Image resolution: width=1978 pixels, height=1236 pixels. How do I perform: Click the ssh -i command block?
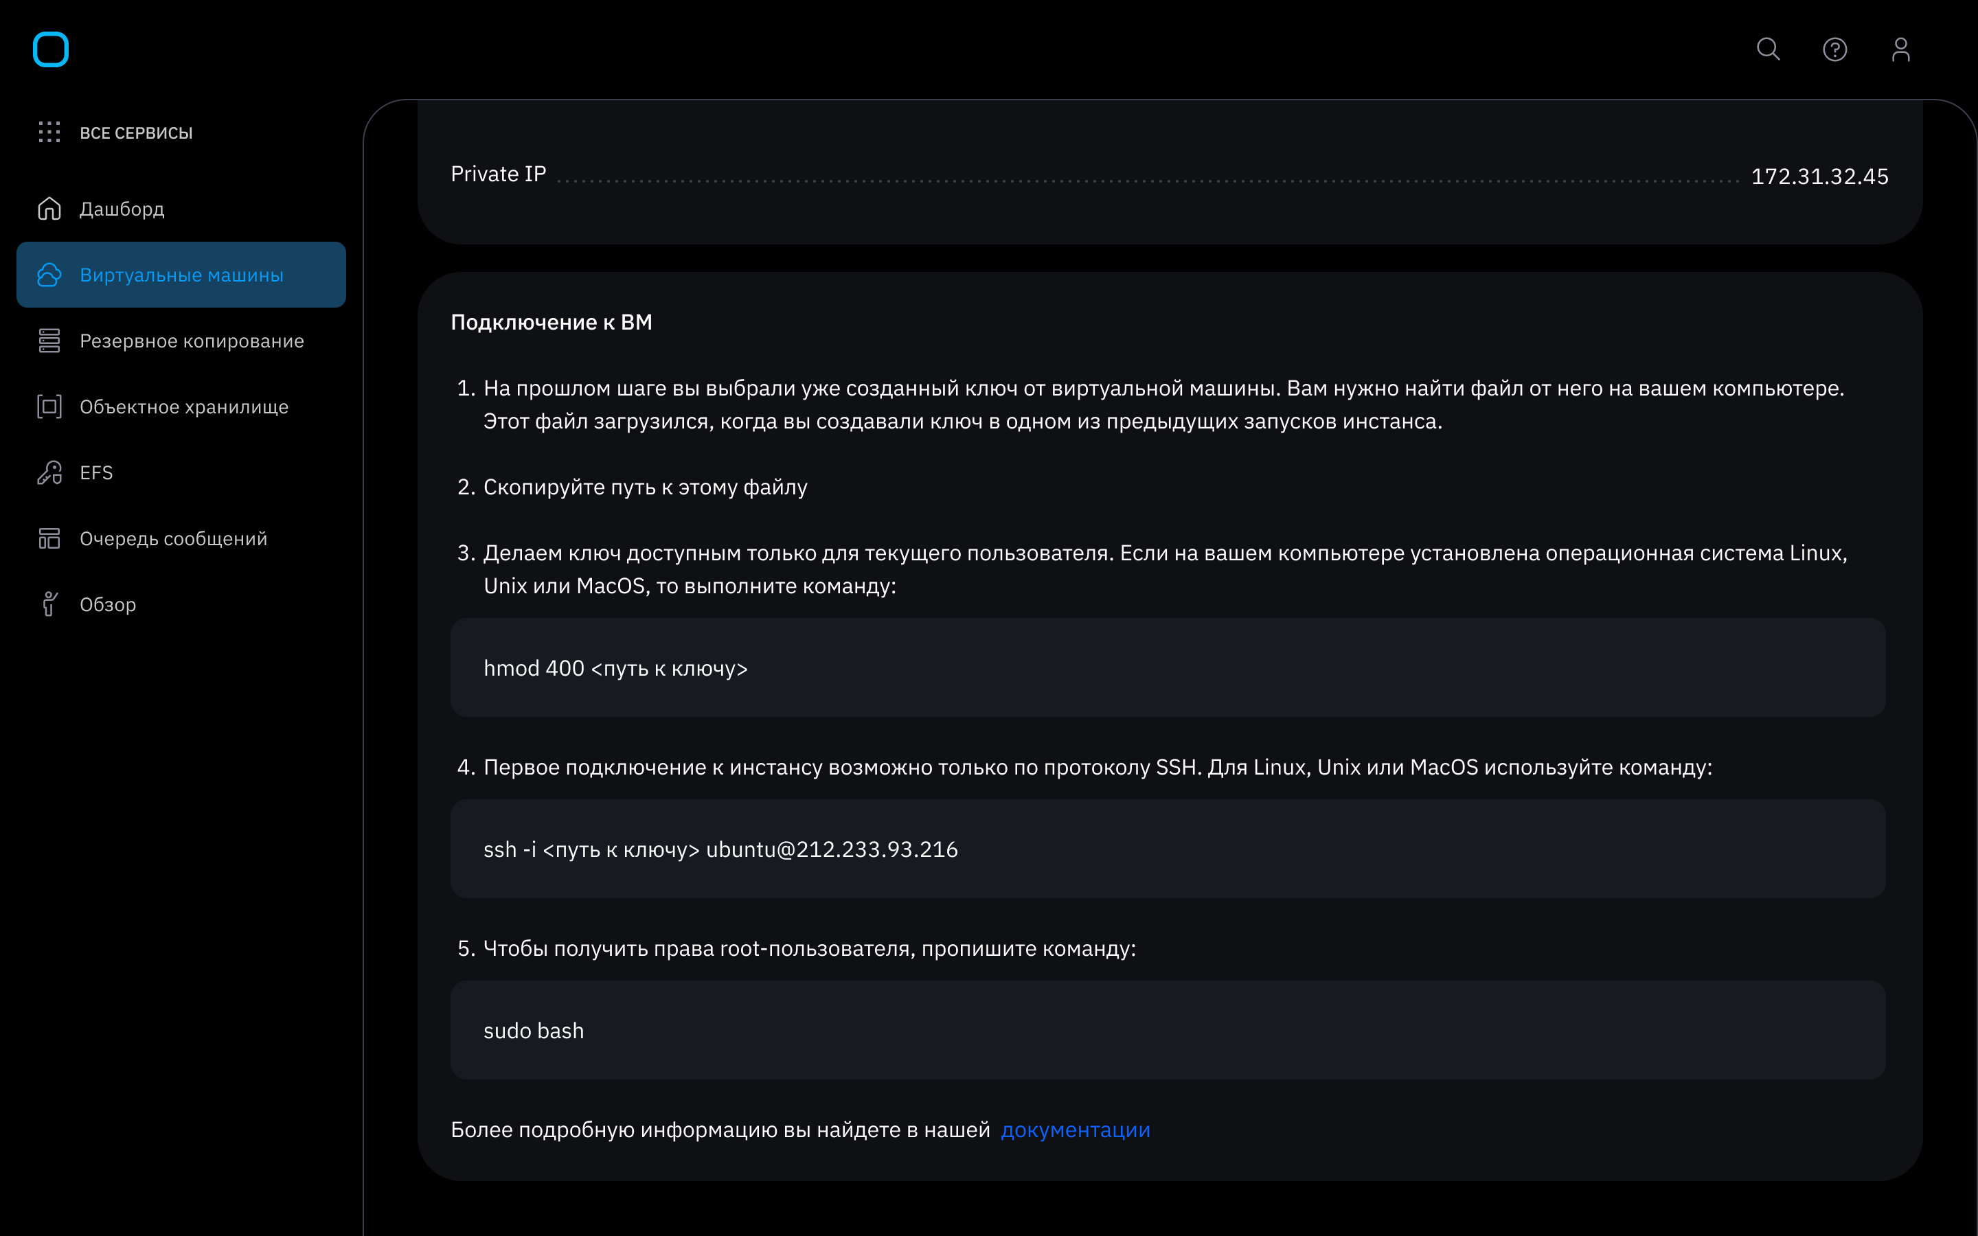coord(1167,849)
